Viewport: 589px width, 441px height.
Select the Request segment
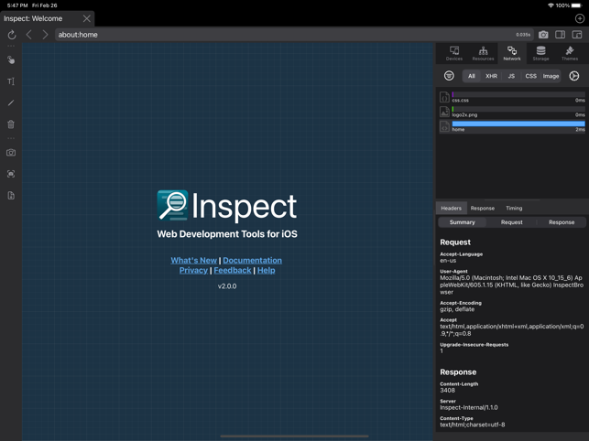click(x=512, y=222)
